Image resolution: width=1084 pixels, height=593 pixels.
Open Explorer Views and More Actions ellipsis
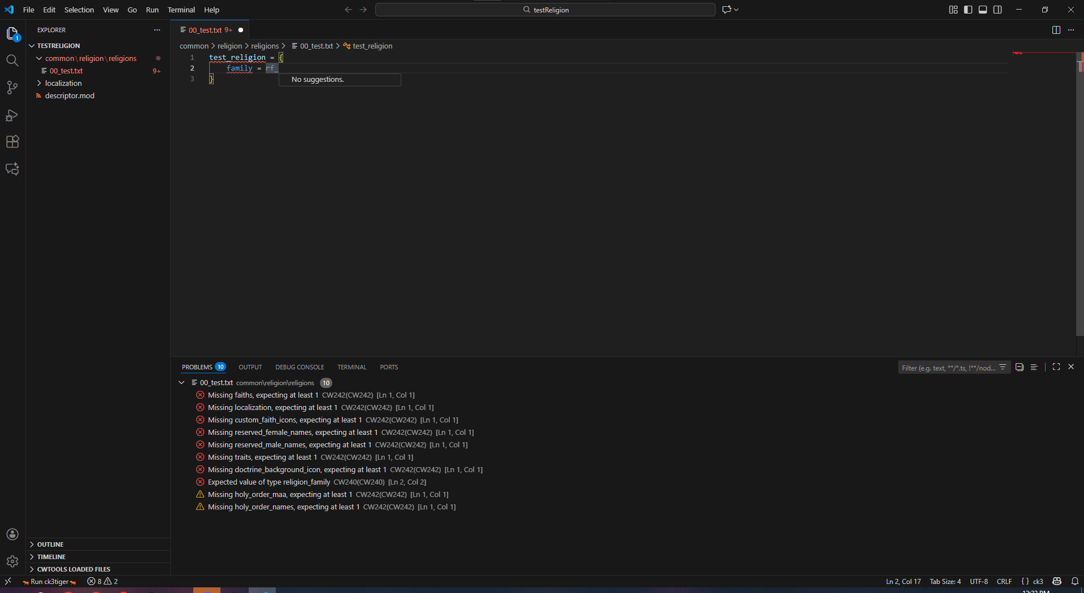[157, 30]
